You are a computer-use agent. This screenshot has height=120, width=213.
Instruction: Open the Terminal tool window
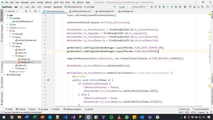tap(21, 109)
